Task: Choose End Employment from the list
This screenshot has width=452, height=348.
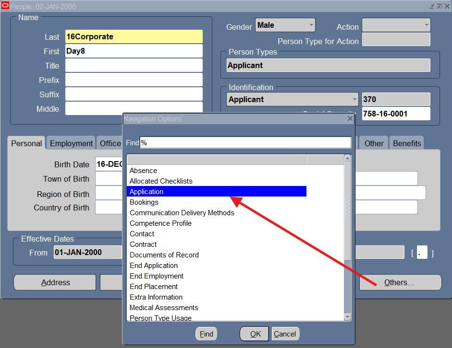Action: point(157,276)
